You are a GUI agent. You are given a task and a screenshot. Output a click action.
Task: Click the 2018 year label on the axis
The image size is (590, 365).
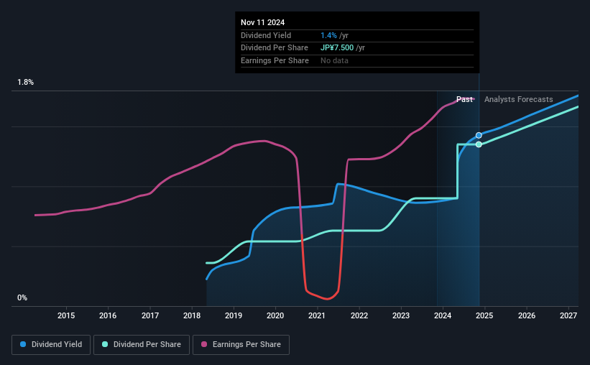click(192, 315)
